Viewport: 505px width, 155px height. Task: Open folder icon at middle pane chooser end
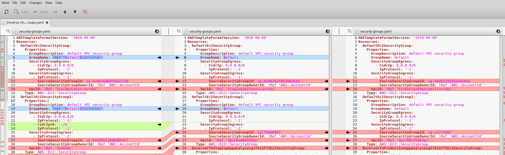click(x=327, y=31)
